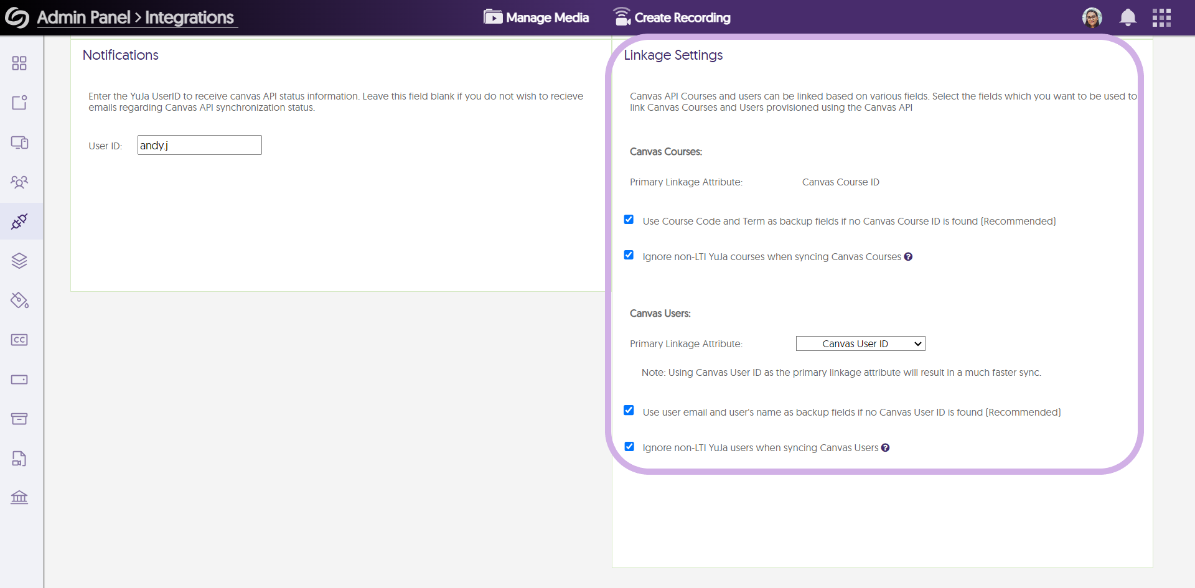Open the institution building sidebar icon

[19, 497]
